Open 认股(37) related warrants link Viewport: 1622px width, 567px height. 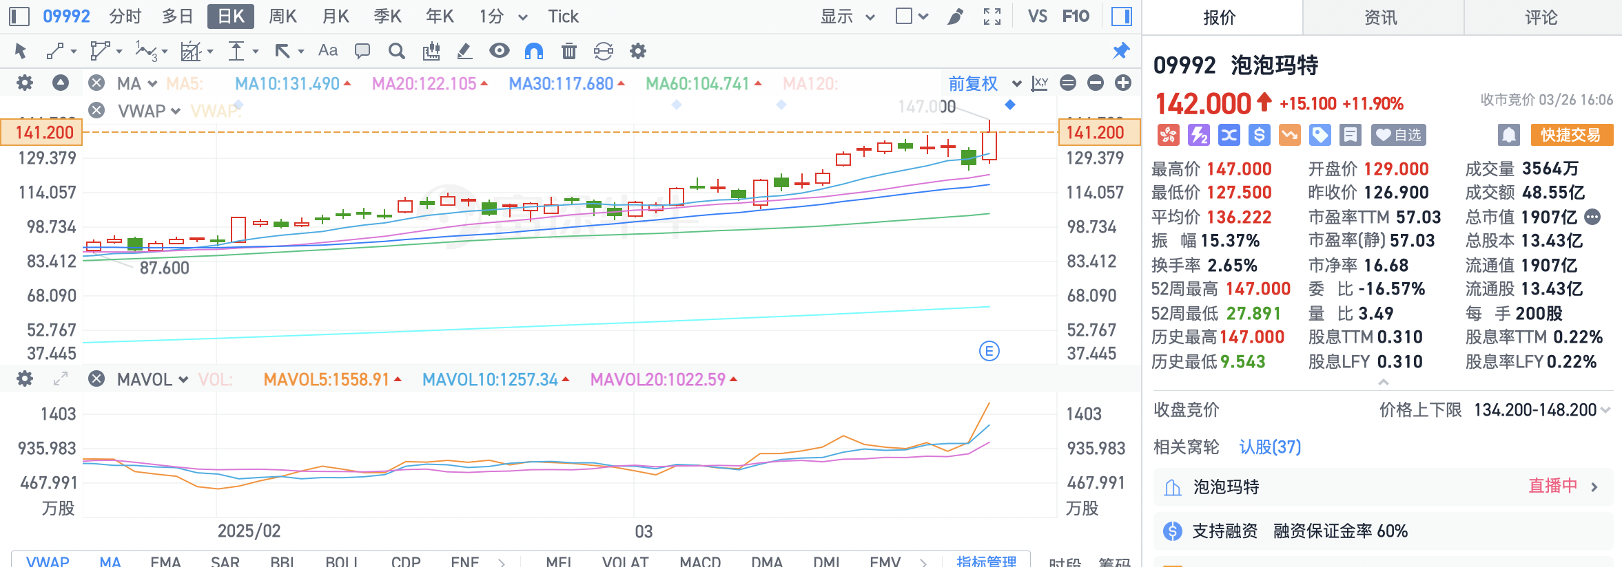(1270, 447)
